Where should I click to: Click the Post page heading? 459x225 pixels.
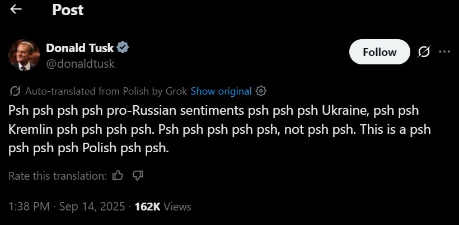click(x=68, y=10)
